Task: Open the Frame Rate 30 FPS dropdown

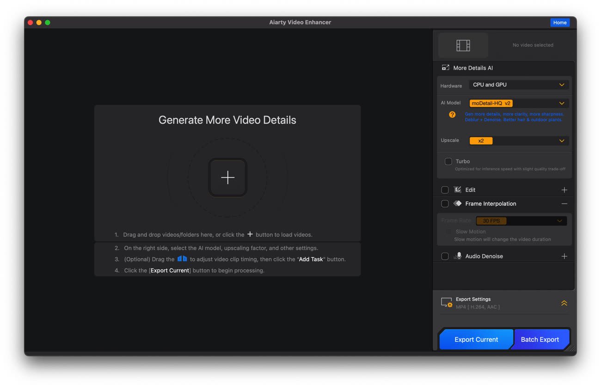Action: [521, 221]
